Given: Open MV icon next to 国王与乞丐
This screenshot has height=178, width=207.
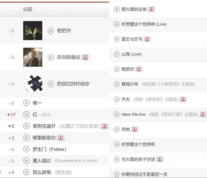Looking at the screenshot, I should (x=147, y=39).
